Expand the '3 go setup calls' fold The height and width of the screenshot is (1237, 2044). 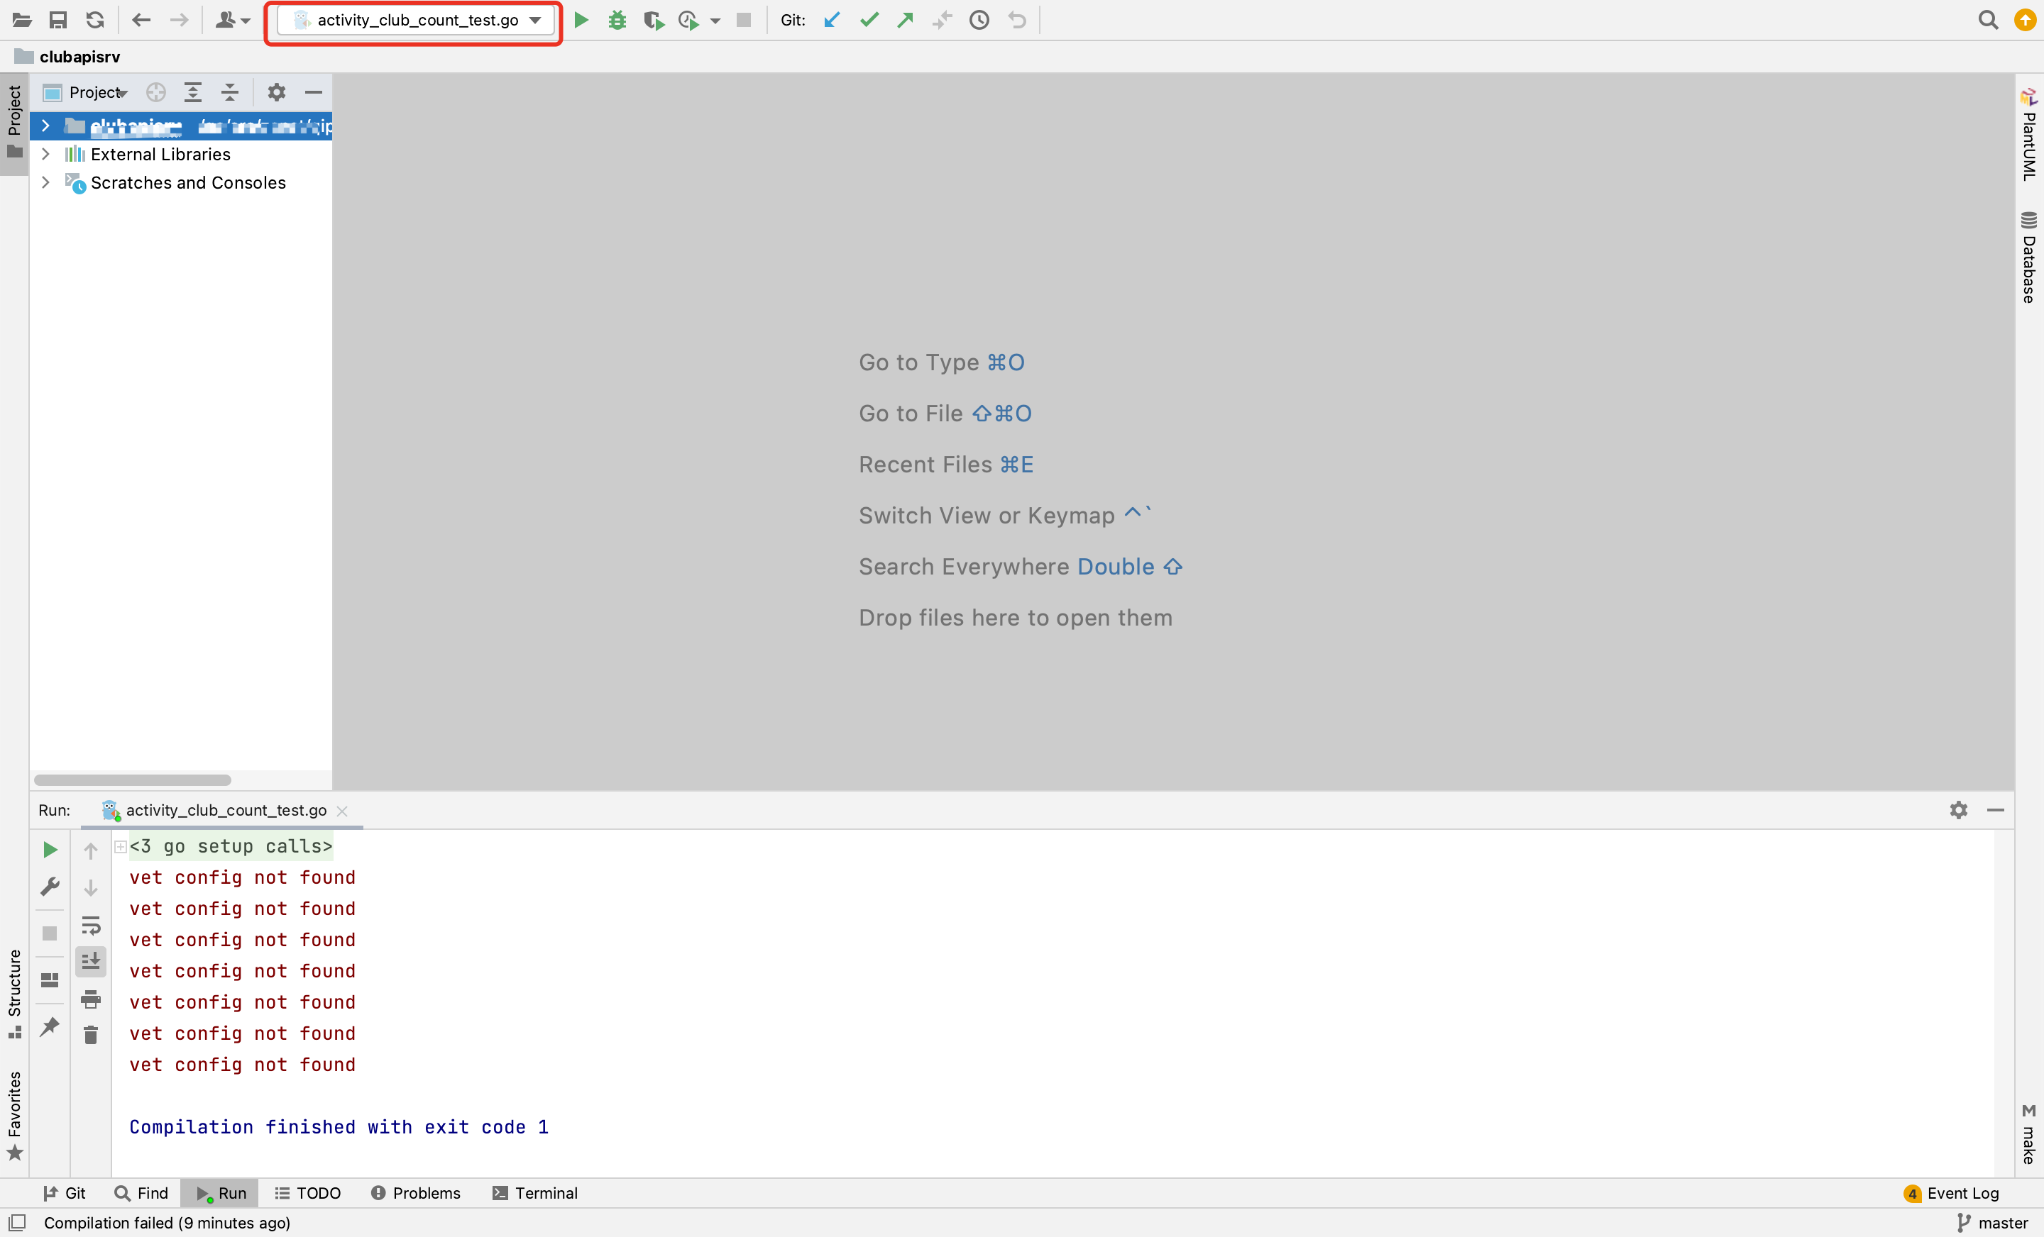coord(120,846)
